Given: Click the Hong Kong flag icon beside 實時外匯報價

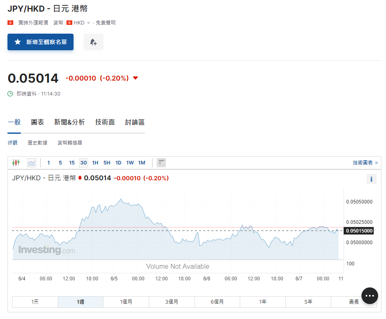Looking at the screenshot, I should pyautogui.click(x=10, y=23).
